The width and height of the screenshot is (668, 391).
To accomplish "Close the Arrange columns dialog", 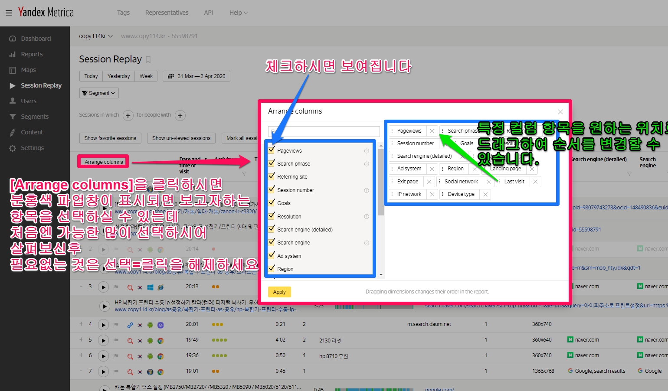I will pyautogui.click(x=560, y=112).
